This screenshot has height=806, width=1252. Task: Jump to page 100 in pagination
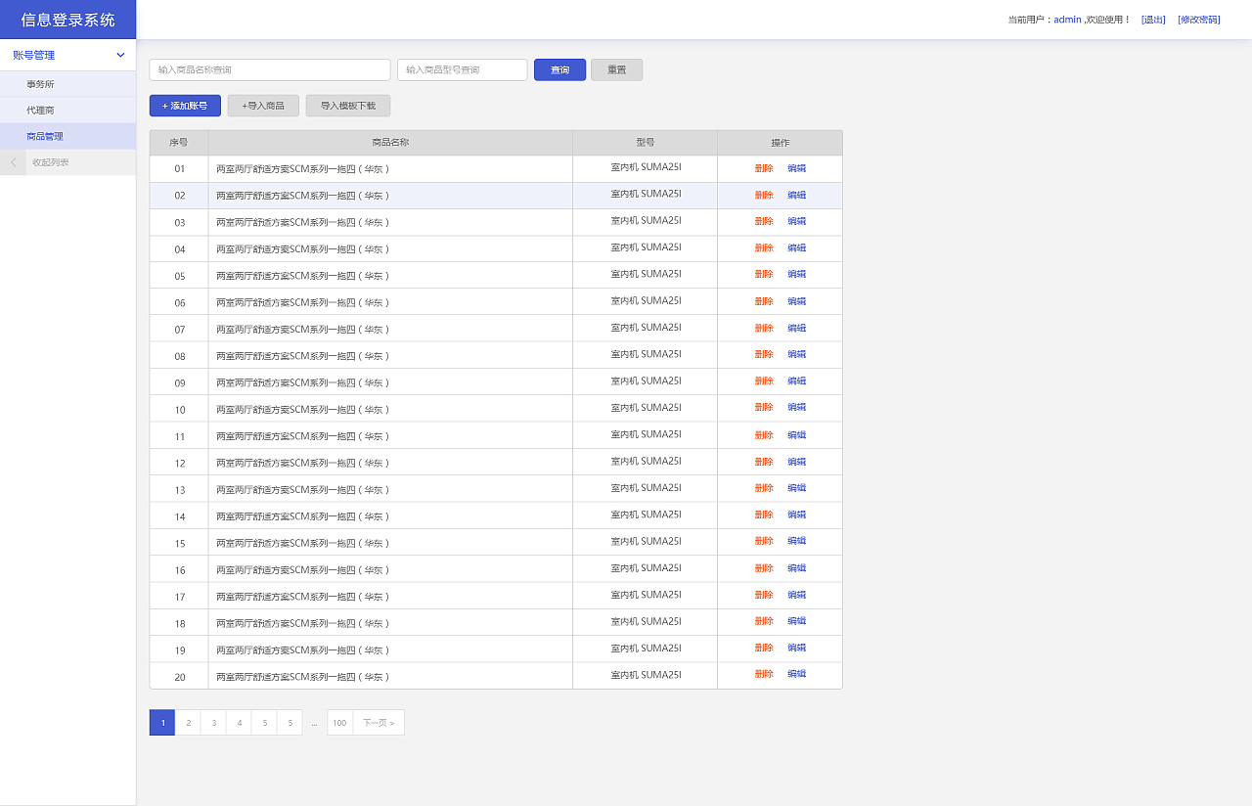pos(339,723)
